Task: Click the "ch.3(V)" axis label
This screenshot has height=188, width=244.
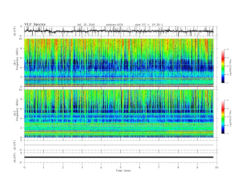Action: tap(15, 145)
